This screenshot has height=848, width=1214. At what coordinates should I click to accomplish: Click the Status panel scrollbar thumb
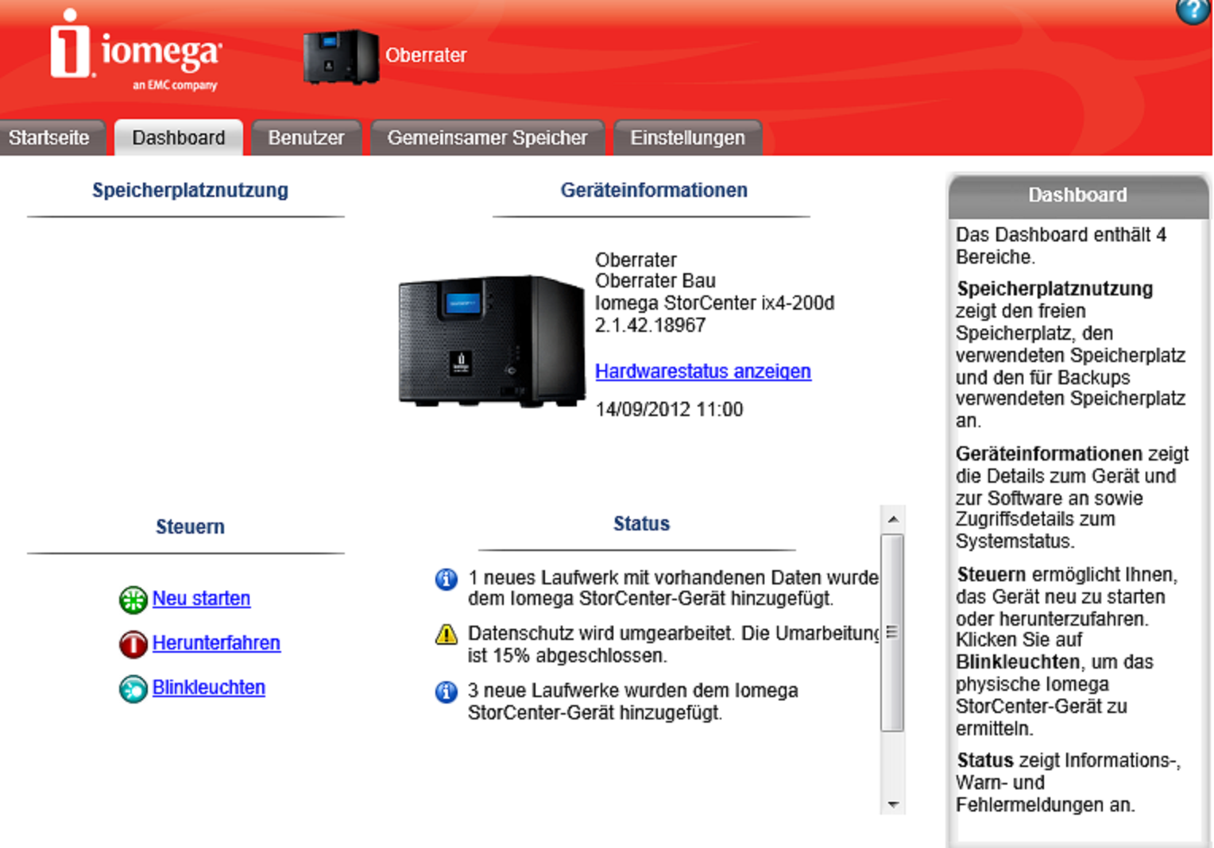pyautogui.click(x=893, y=632)
